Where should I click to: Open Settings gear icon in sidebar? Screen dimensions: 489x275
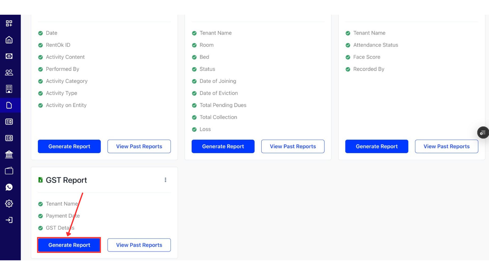coord(9,203)
